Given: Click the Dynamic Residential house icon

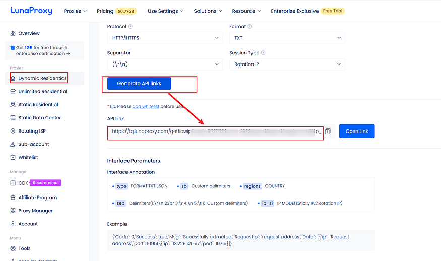Looking at the screenshot, I should tap(13, 78).
